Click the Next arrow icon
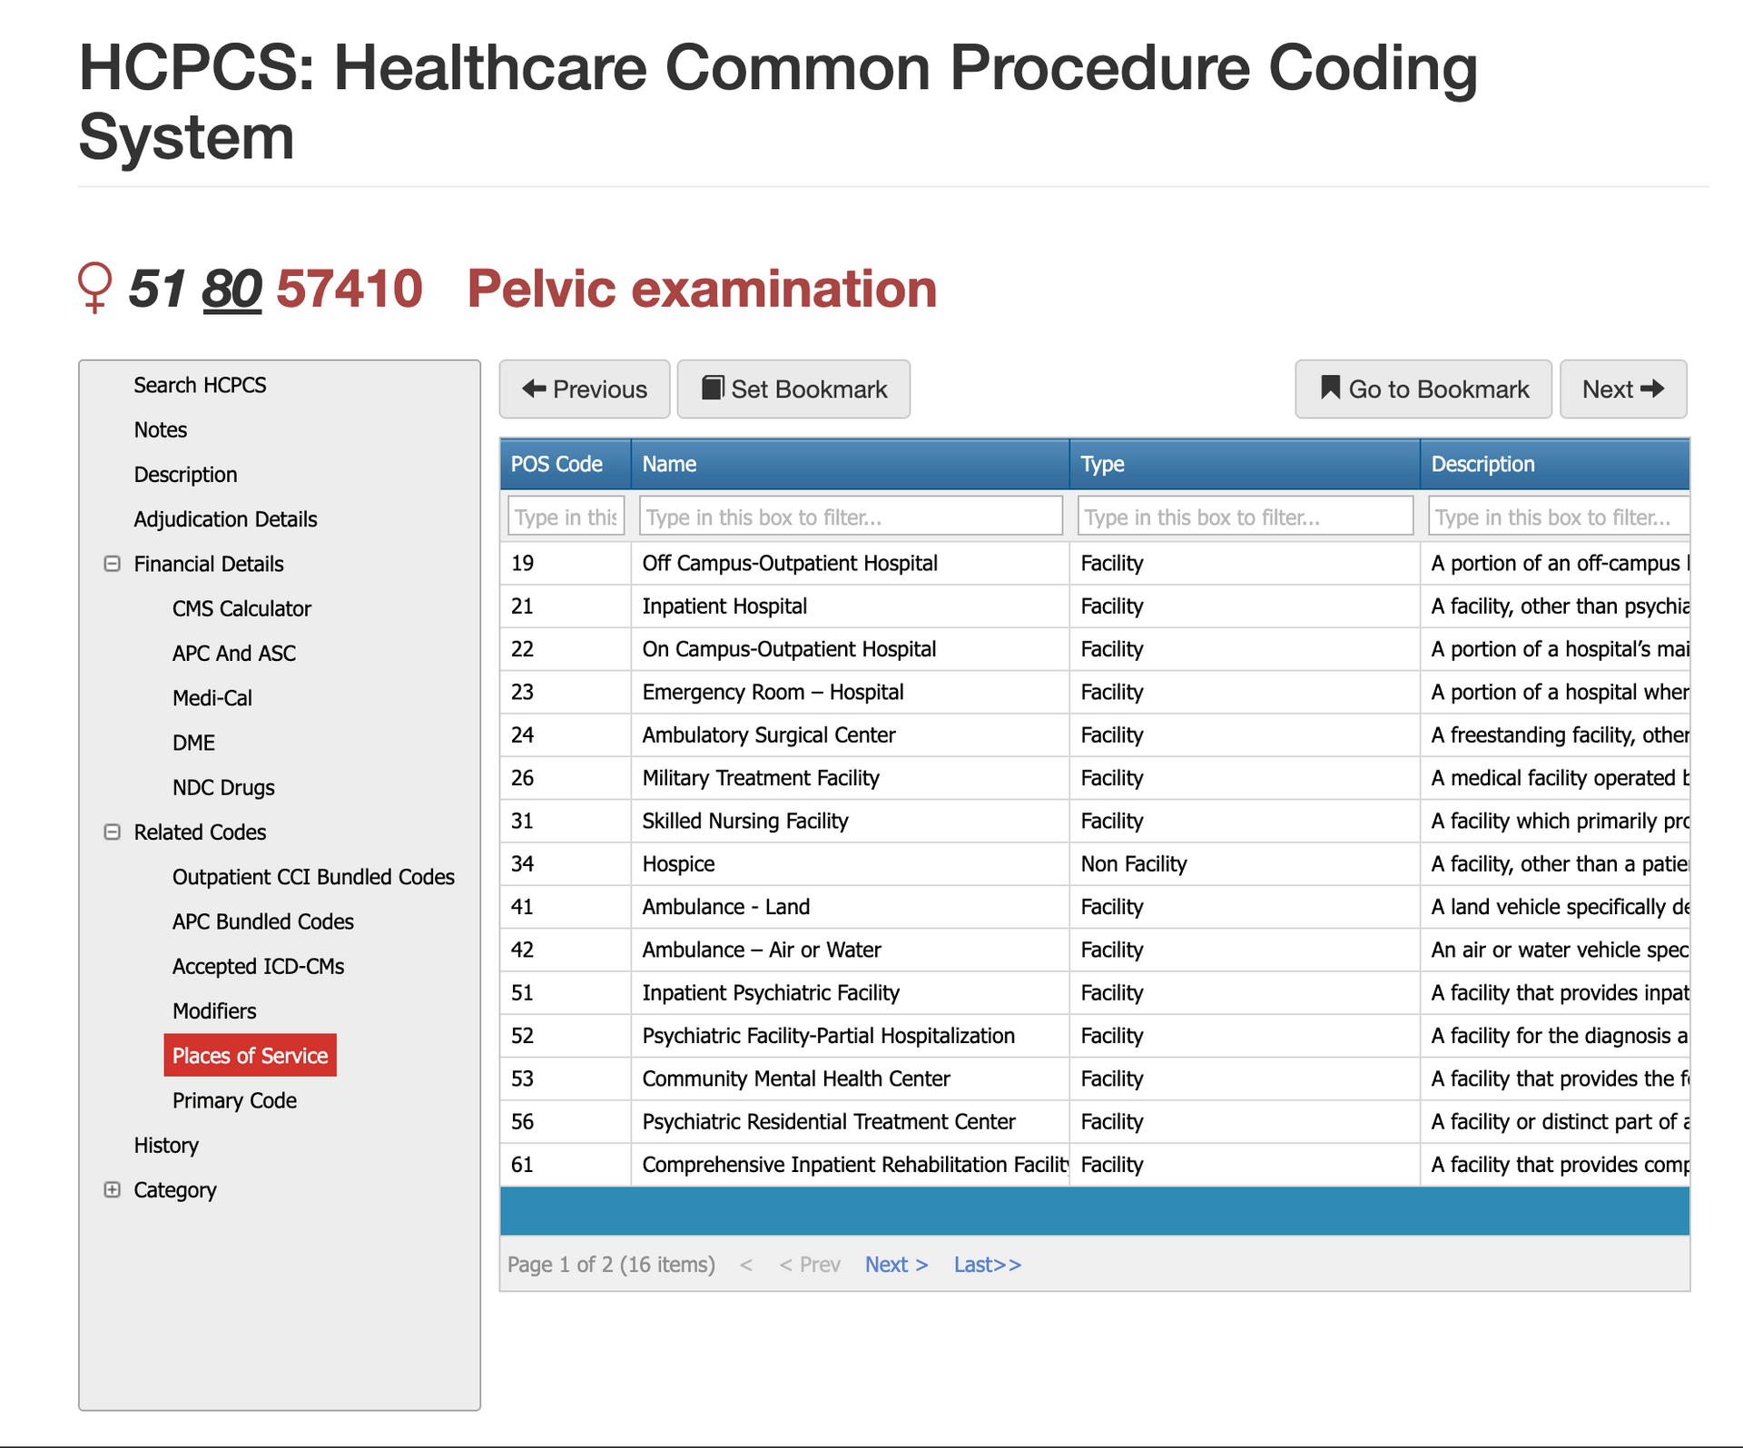 point(1659,389)
